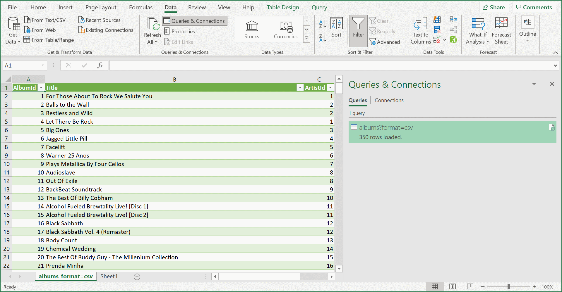
Task: Select the Currencies data type
Action: pos(286,30)
